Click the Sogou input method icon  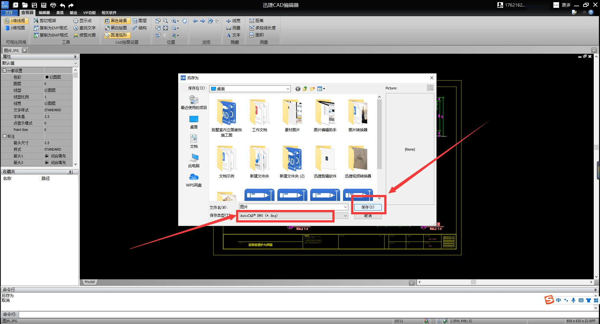549,300
